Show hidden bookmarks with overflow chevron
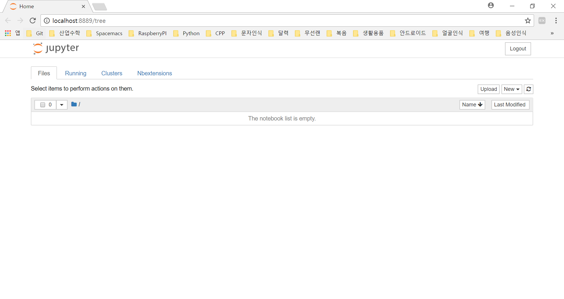This screenshot has width=564, height=299. coord(552,33)
